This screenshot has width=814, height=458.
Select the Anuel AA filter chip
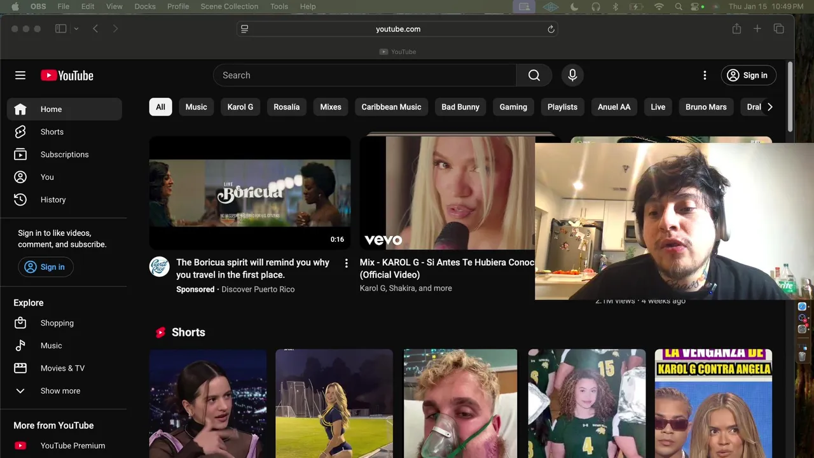click(x=614, y=107)
